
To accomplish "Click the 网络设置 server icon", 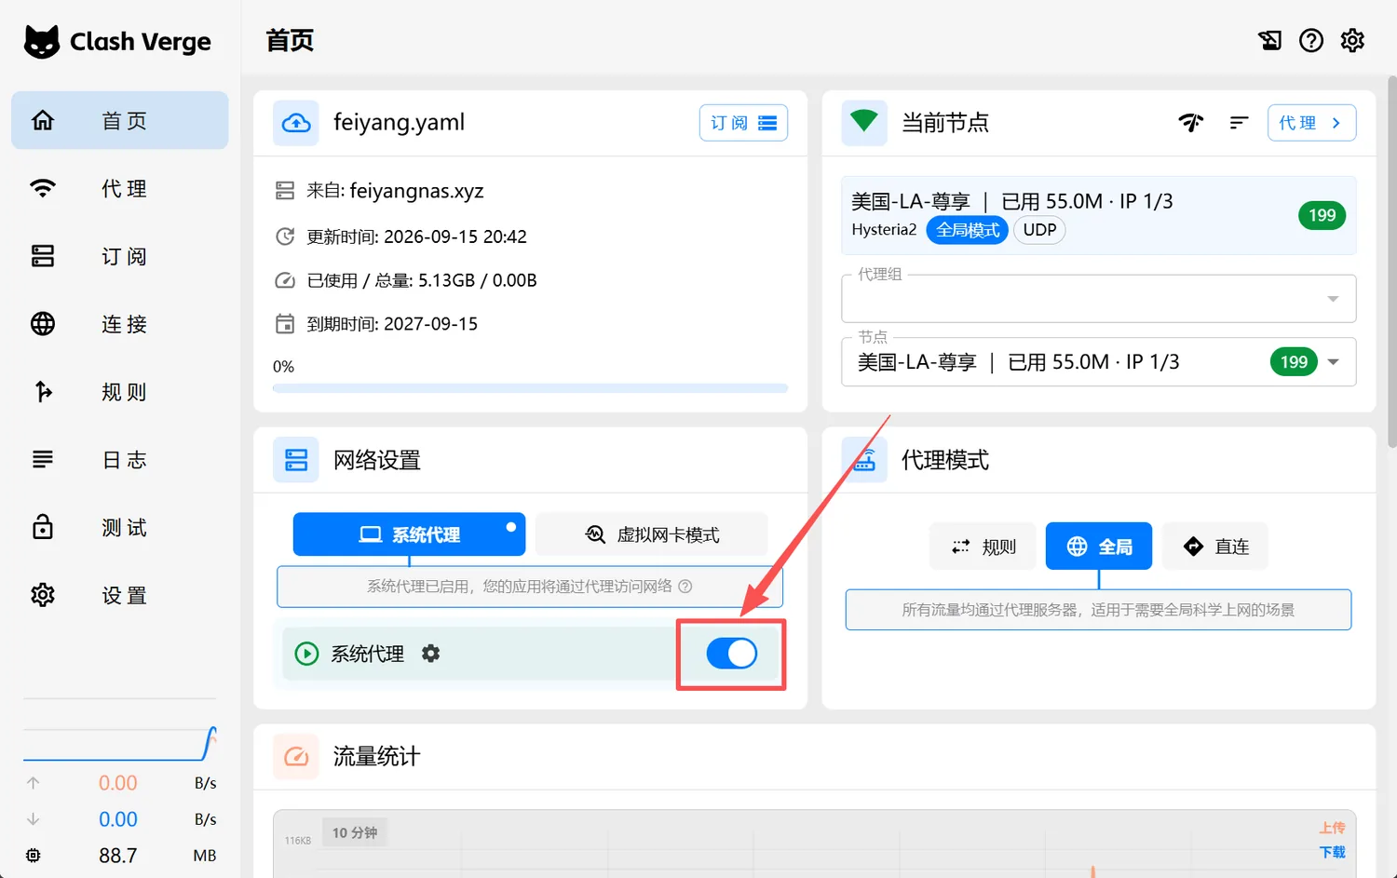I will pyautogui.click(x=296, y=460).
